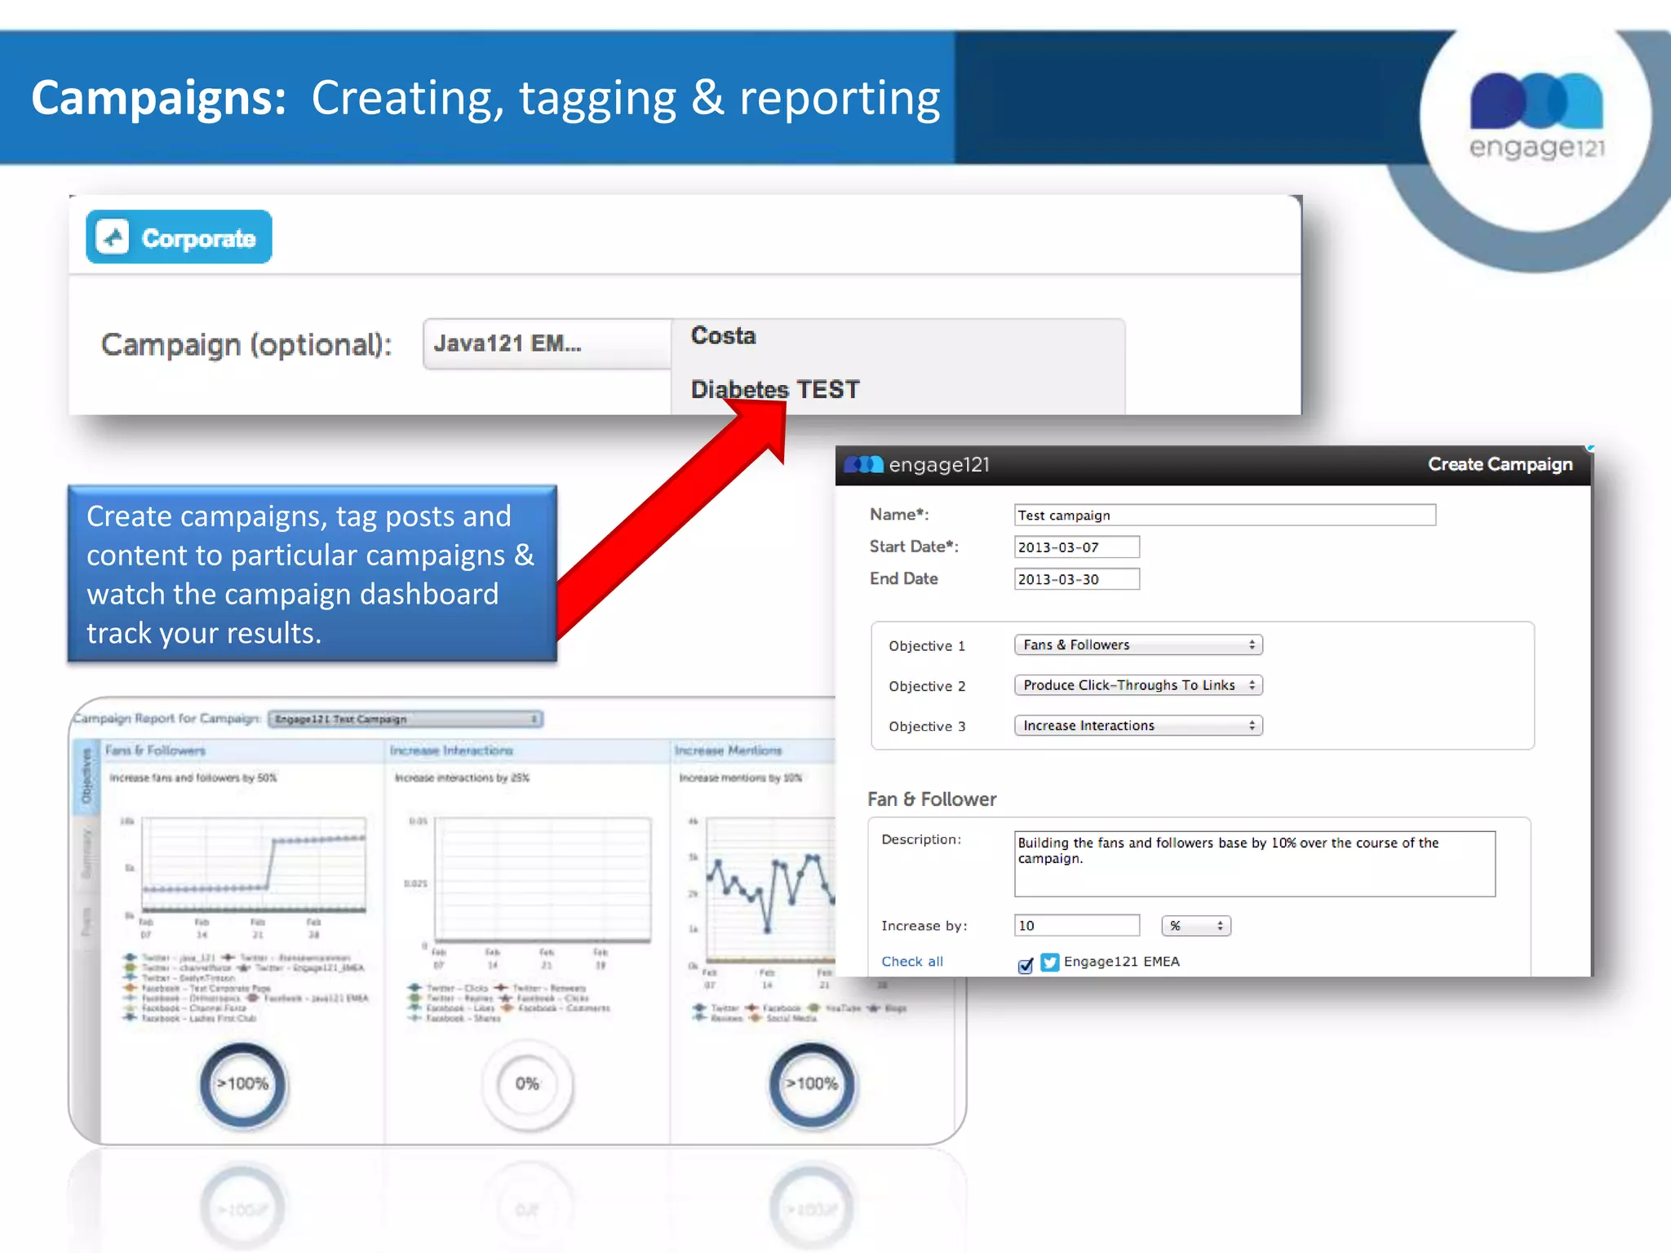The width and height of the screenshot is (1671, 1253).
Task: Open the Objective 1 Fans & Followers dropdown
Action: pos(1138,645)
